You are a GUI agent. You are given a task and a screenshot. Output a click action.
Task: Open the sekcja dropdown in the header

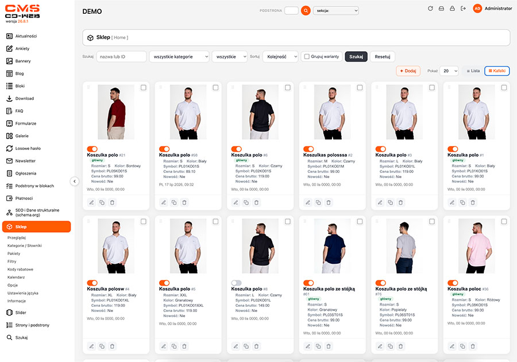click(336, 10)
